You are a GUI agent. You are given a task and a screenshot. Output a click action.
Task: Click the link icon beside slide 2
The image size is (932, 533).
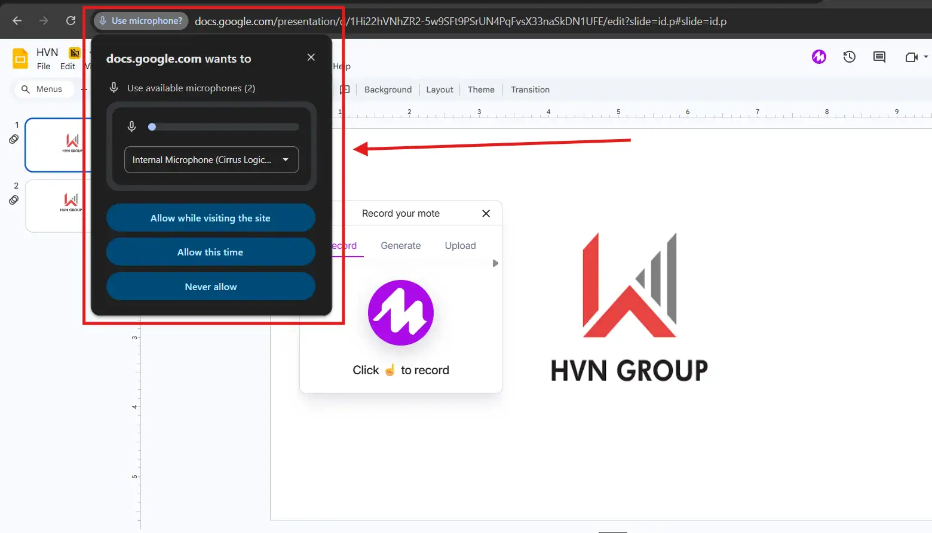(14, 200)
